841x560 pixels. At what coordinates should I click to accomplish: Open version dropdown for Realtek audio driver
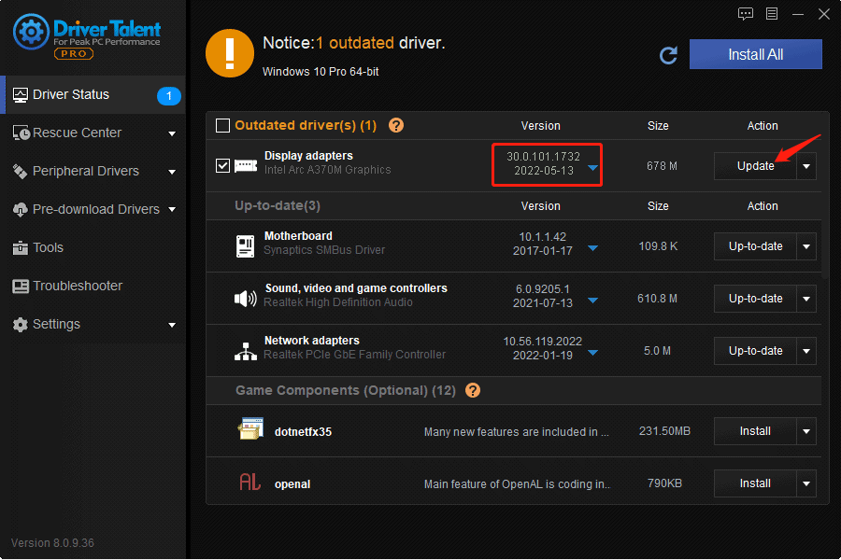point(592,301)
